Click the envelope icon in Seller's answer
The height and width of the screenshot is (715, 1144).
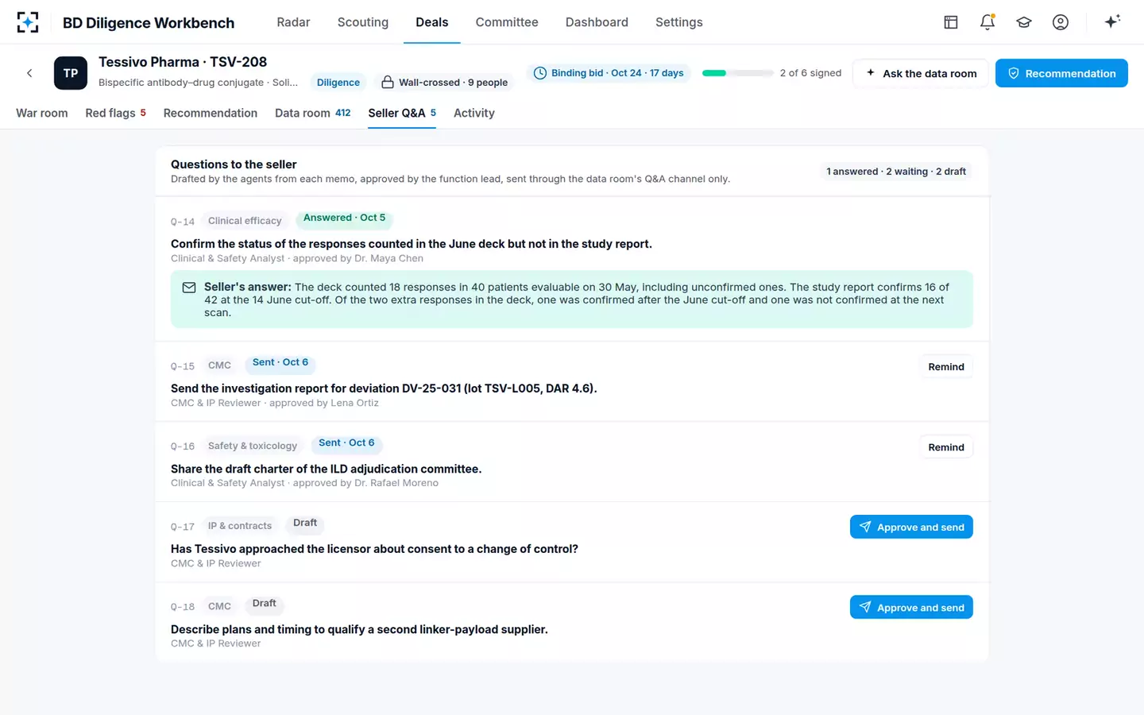[x=189, y=288]
